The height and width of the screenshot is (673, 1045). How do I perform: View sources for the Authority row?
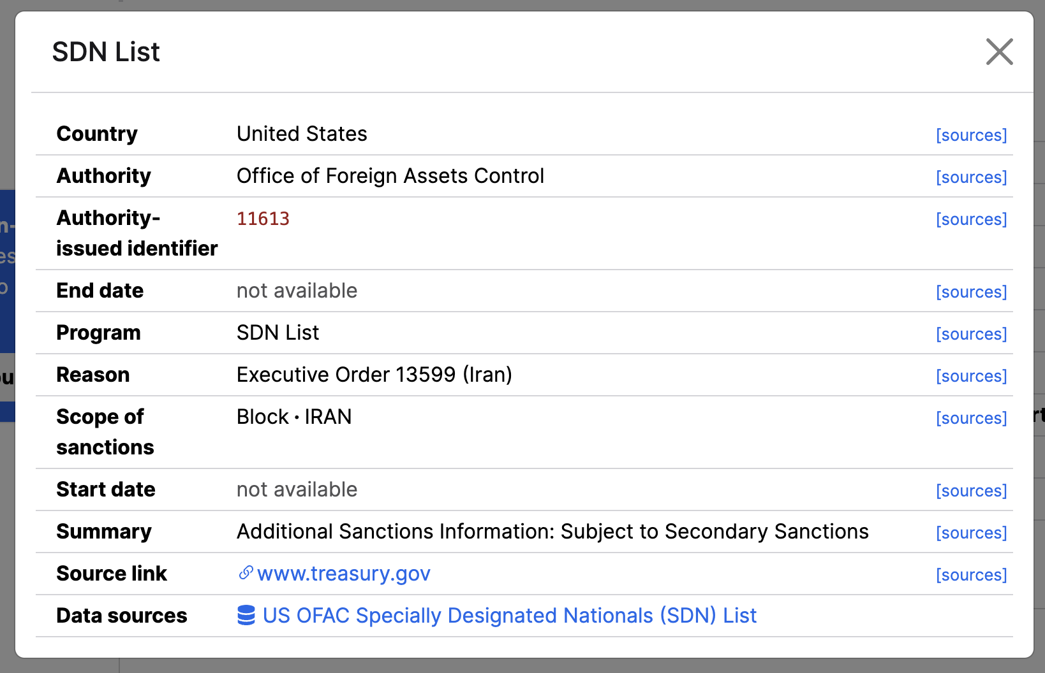(971, 177)
